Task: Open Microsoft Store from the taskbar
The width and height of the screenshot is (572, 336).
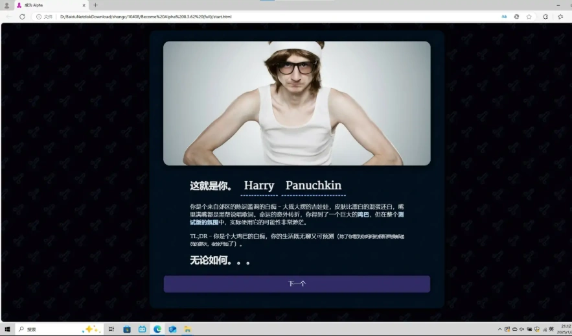Action: click(127, 330)
